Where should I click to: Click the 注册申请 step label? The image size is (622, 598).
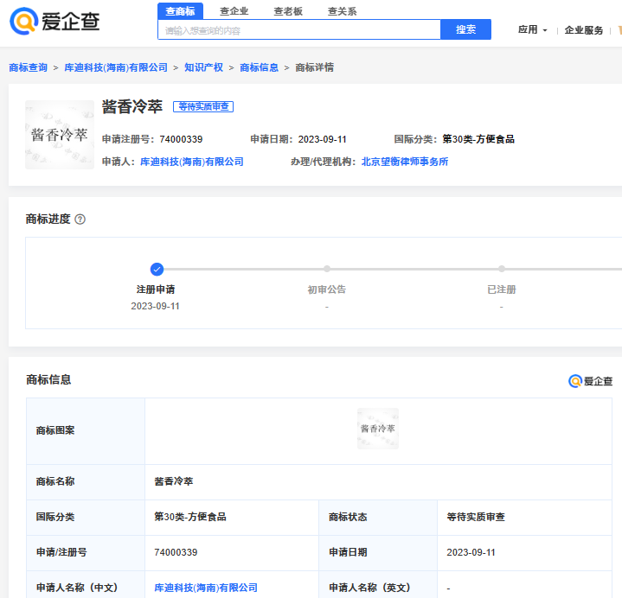[156, 289]
